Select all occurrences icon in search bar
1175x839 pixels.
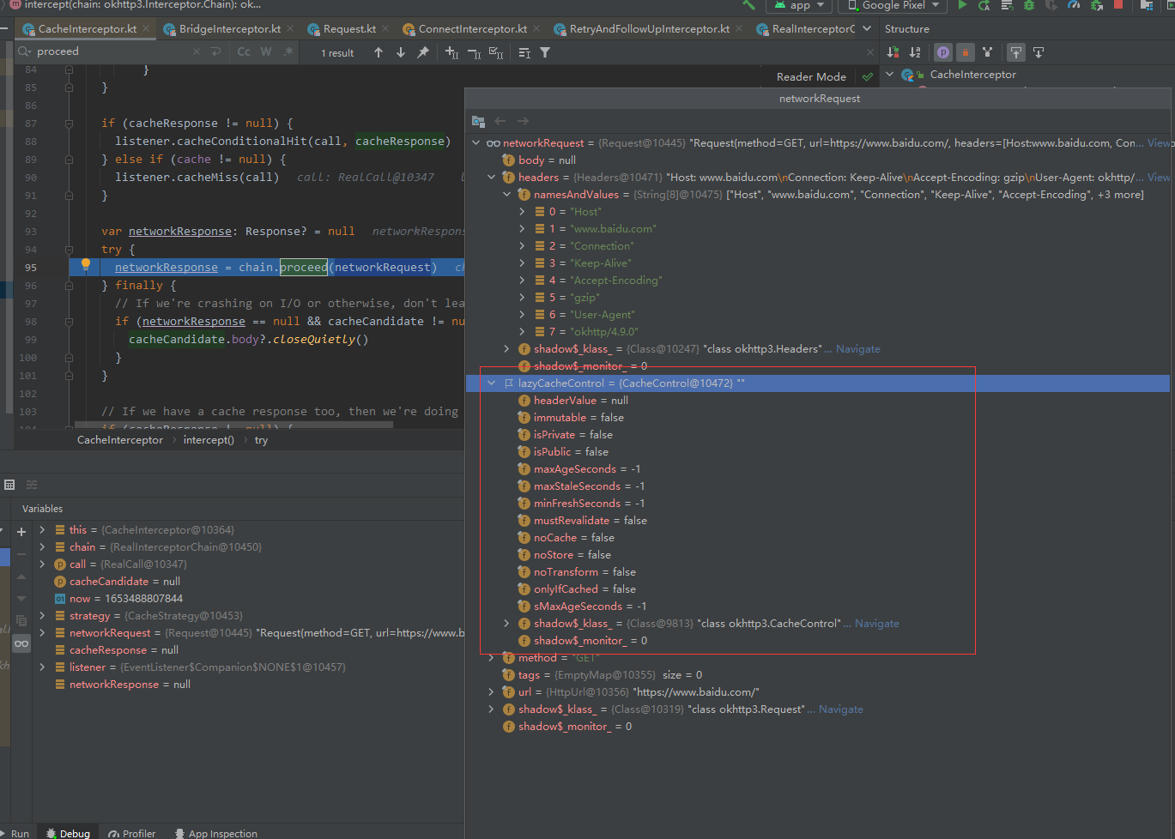coord(496,52)
